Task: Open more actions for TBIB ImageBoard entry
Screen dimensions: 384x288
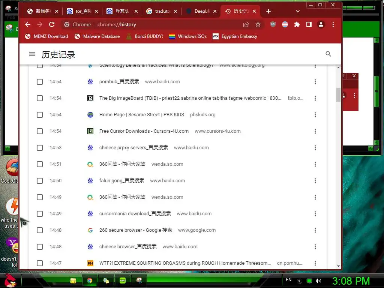Action: 315,98
